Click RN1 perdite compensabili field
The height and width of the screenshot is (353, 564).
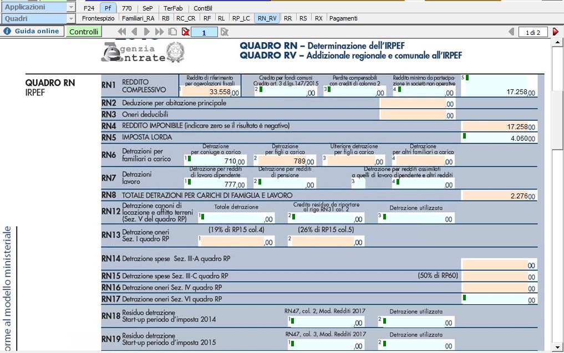356,91
